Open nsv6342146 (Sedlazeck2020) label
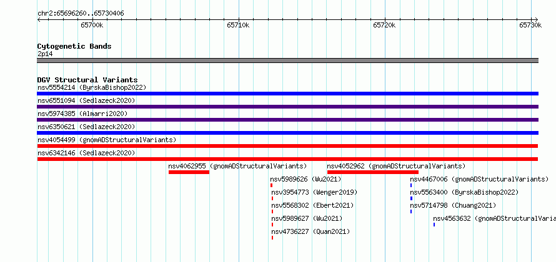 click(x=86, y=153)
